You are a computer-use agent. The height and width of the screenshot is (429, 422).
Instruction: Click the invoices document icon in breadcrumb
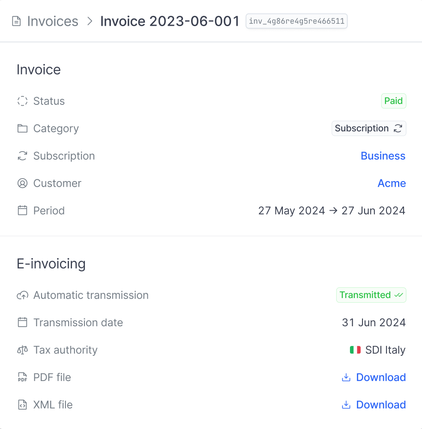(x=16, y=21)
